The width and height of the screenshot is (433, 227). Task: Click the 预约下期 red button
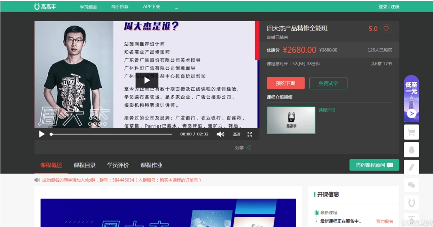tap(285, 84)
